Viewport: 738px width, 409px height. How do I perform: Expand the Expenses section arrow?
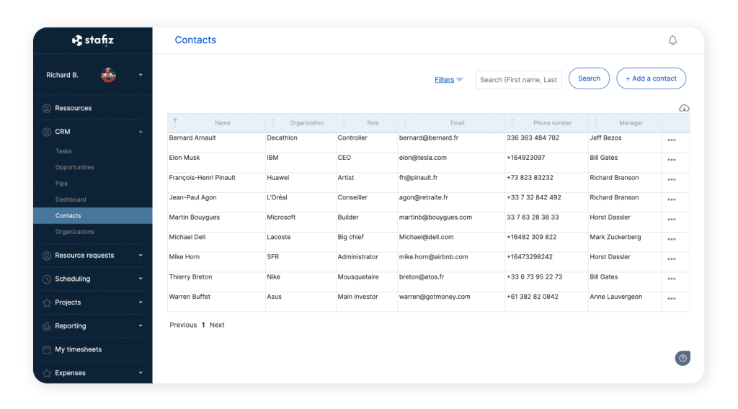(x=141, y=373)
